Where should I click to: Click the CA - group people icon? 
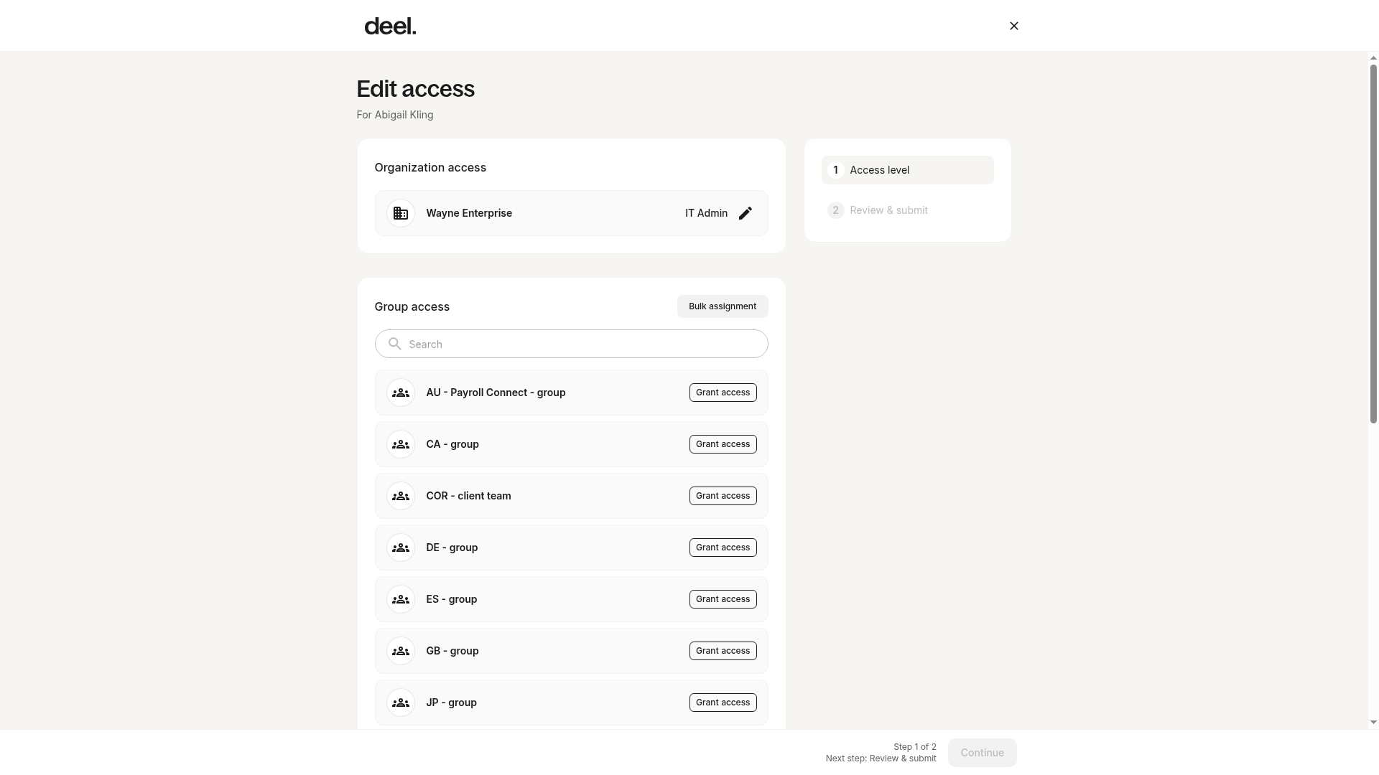point(401,444)
